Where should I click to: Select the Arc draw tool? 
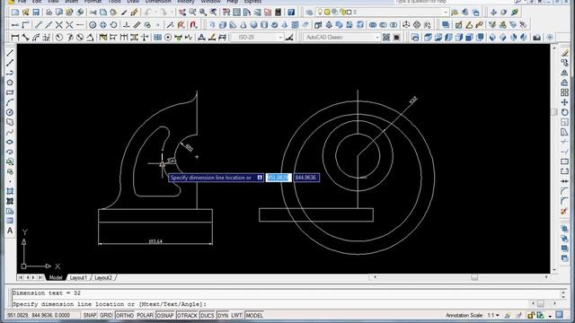tap(10, 102)
